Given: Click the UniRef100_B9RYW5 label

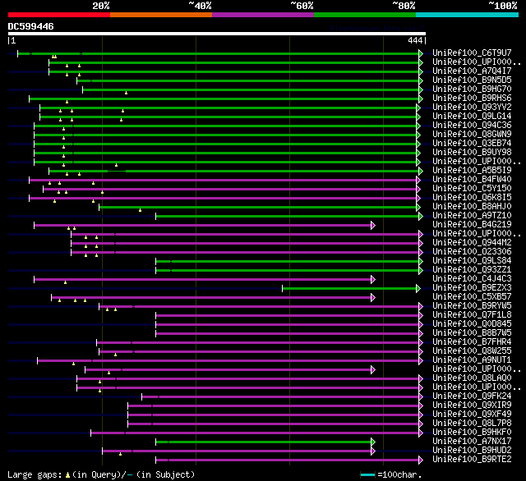Looking at the screenshot, I should click(x=472, y=306).
